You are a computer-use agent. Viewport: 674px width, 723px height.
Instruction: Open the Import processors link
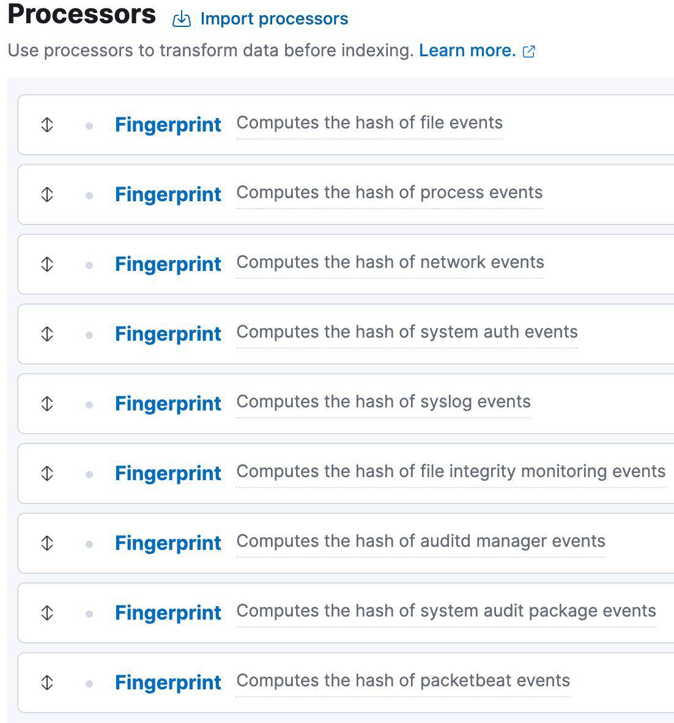click(x=274, y=19)
